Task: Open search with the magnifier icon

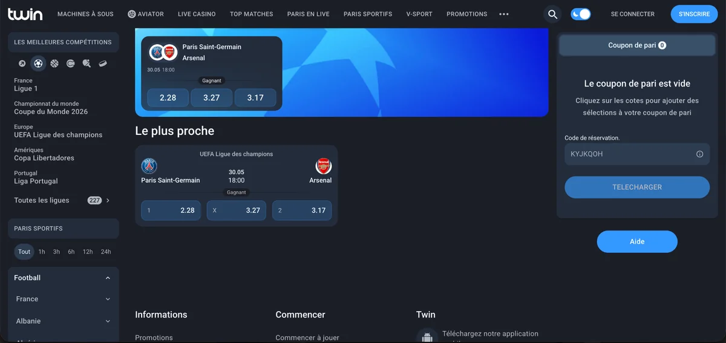Action: click(x=552, y=14)
